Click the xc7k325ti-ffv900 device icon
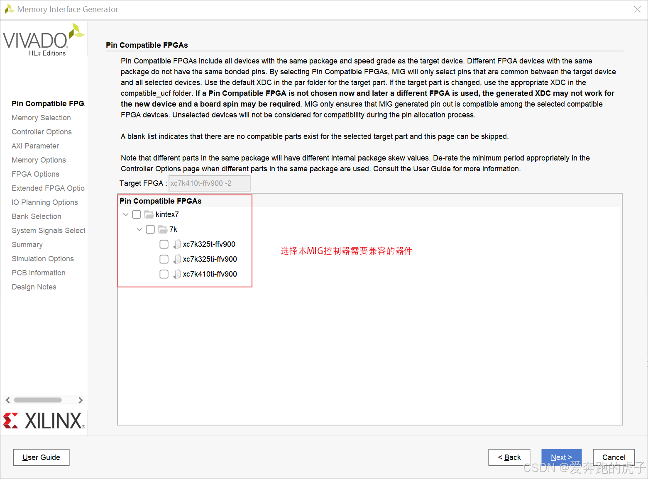The width and height of the screenshot is (648, 479). coord(177,259)
